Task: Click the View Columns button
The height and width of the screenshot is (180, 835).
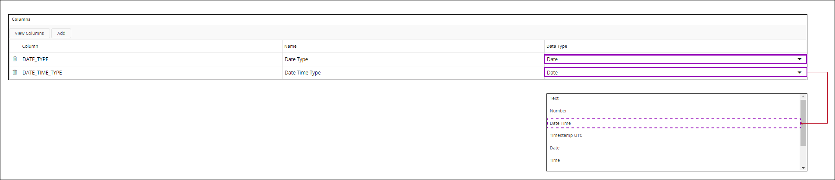Action: 29,33
